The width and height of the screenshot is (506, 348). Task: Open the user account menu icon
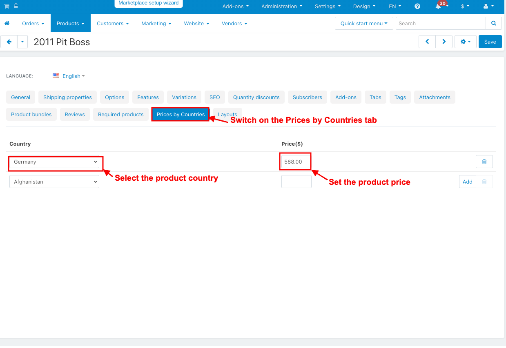488,7
